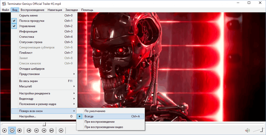
Task: Open the Воспроизведение menu
Action: [x=32, y=10]
